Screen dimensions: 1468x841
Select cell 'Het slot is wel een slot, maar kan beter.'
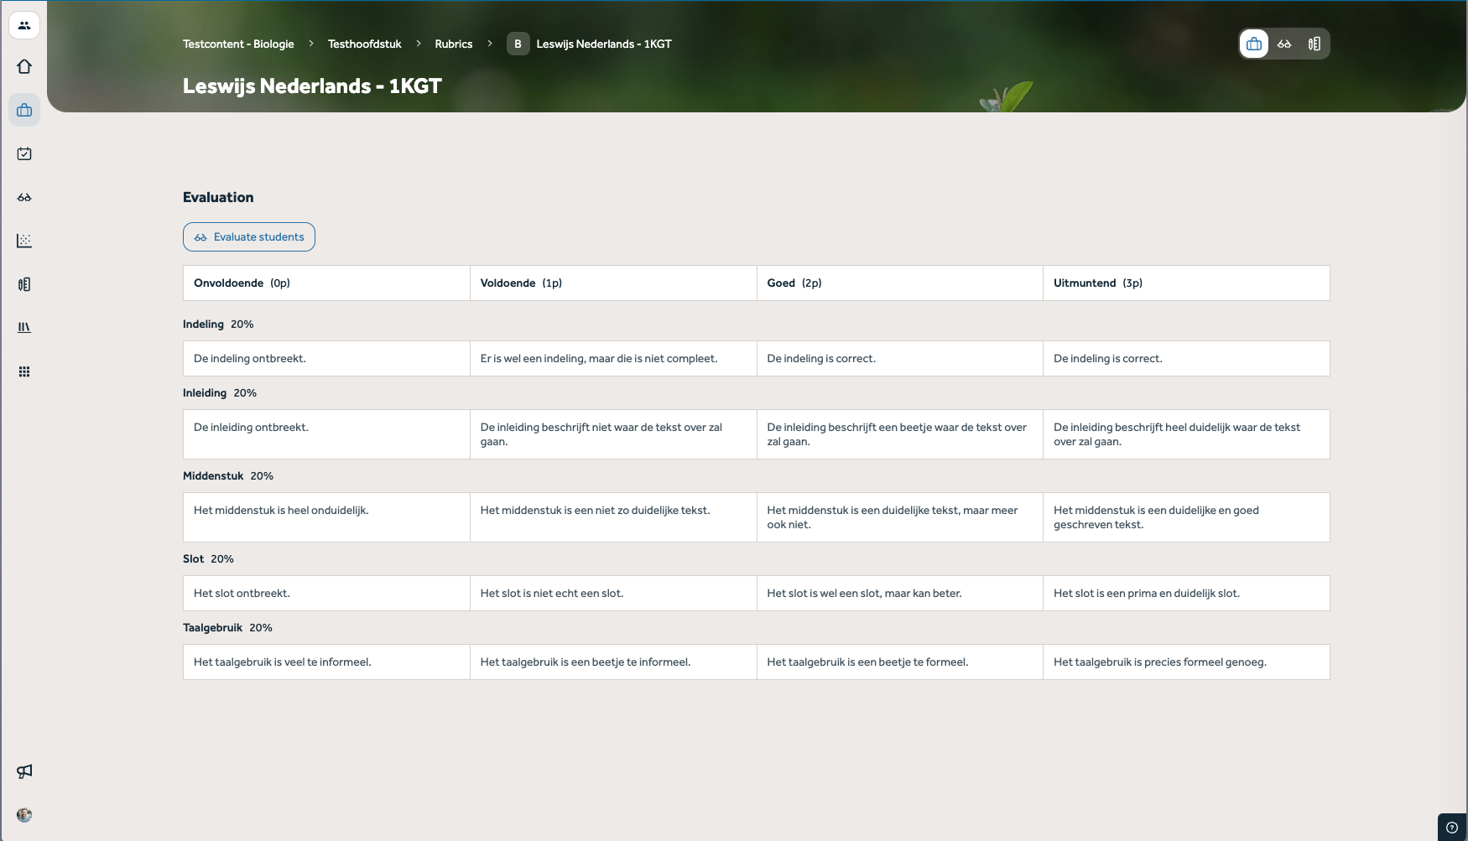pyautogui.click(x=900, y=594)
